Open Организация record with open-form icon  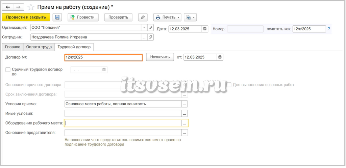tap(150, 28)
